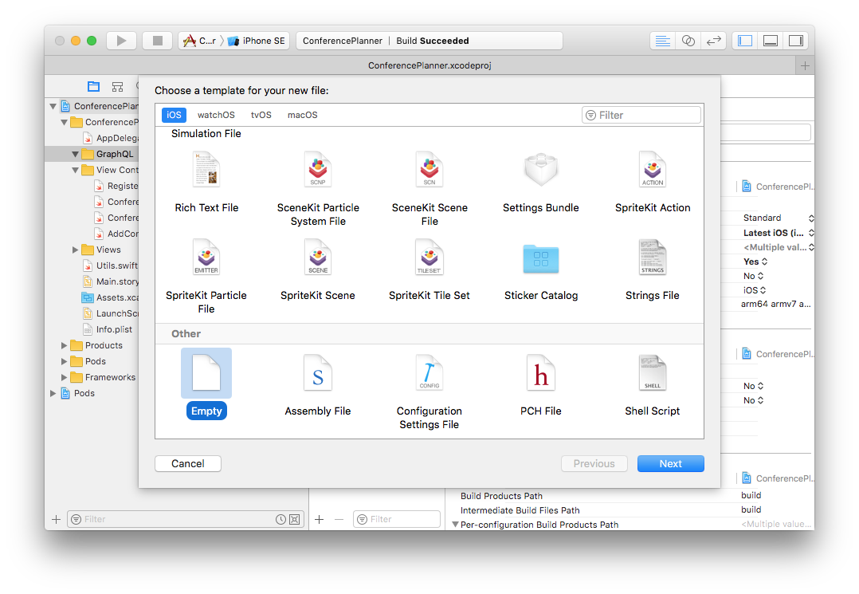This screenshot has height=594, width=859.
Task: Add a new editor tab
Action: click(x=805, y=65)
